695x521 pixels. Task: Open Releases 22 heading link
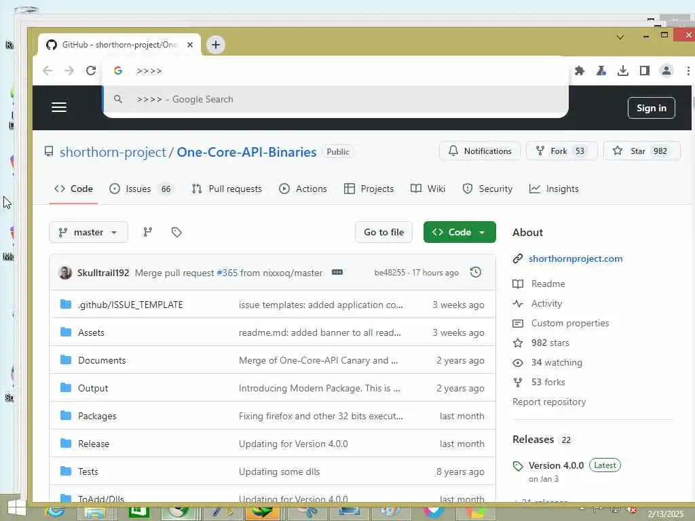pyautogui.click(x=542, y=440)
